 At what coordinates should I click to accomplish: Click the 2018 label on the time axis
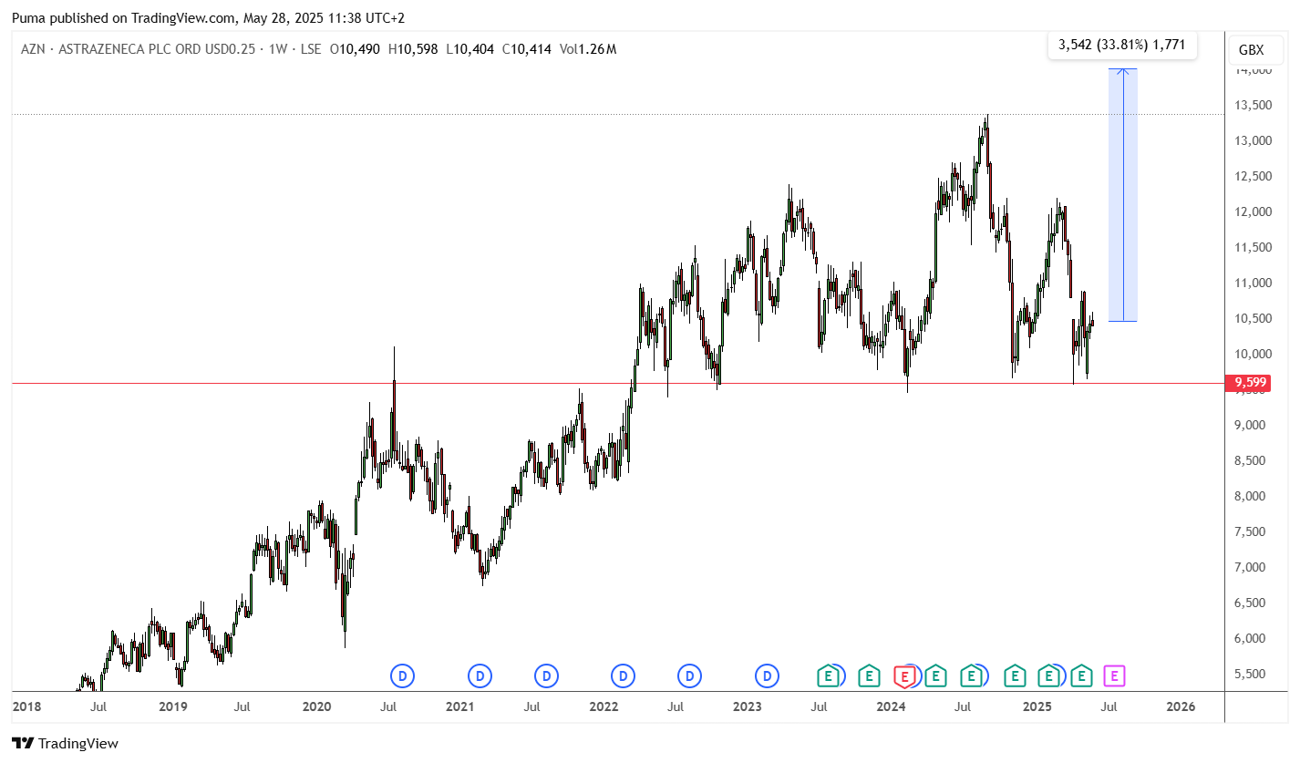(x=26, y=706)
